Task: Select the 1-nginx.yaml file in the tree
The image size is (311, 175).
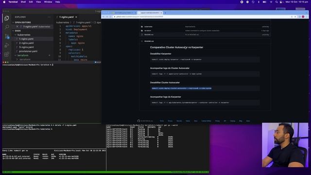Action: (26, 39)
